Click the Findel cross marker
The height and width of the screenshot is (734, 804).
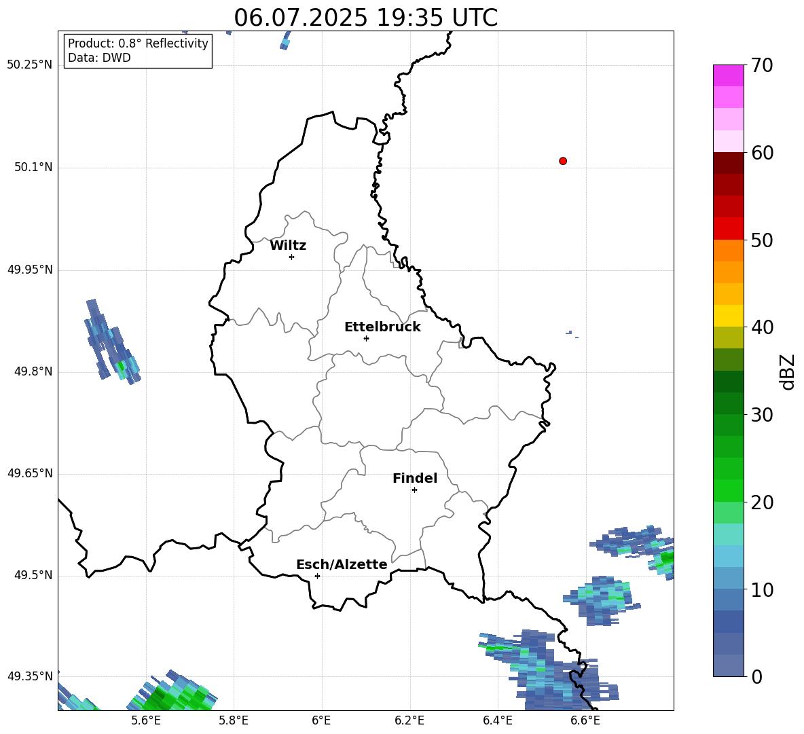(x=414, y=490)
